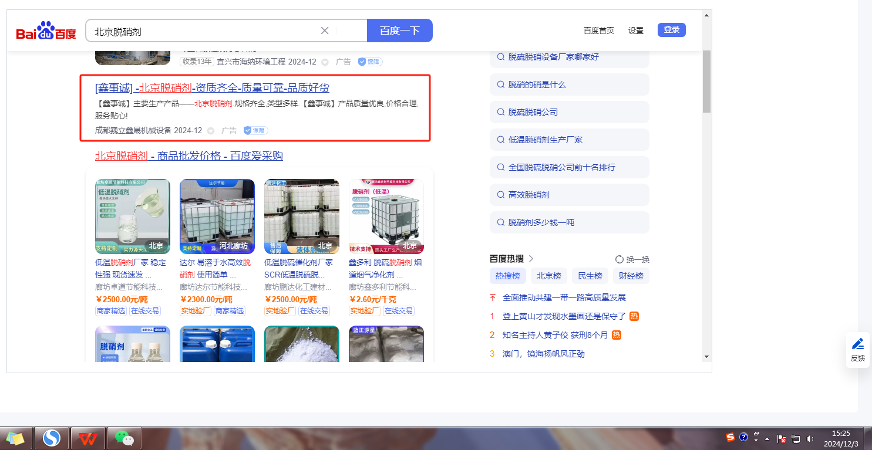Open the [鑫事诚] 北京脱硝剂 result title

tap(212, 88)
